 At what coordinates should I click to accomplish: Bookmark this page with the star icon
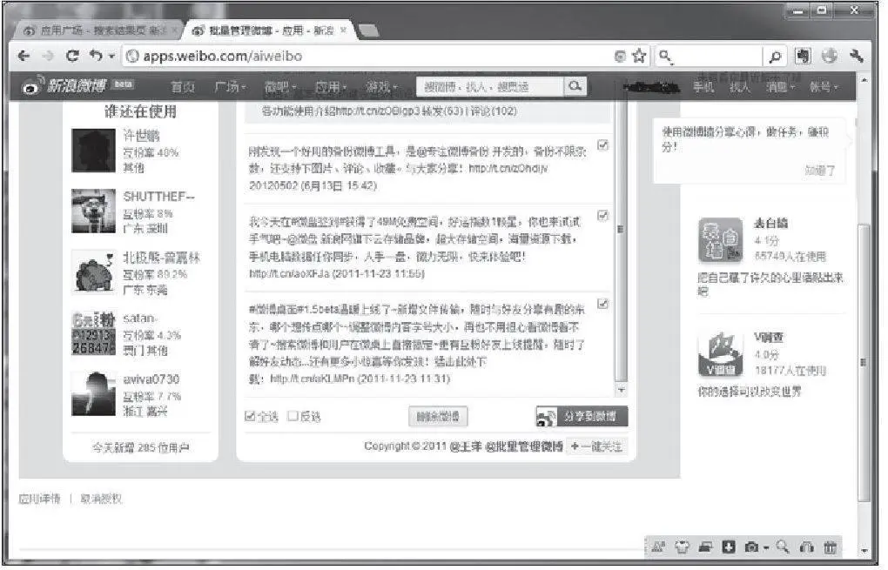click(x=640, y=57)
